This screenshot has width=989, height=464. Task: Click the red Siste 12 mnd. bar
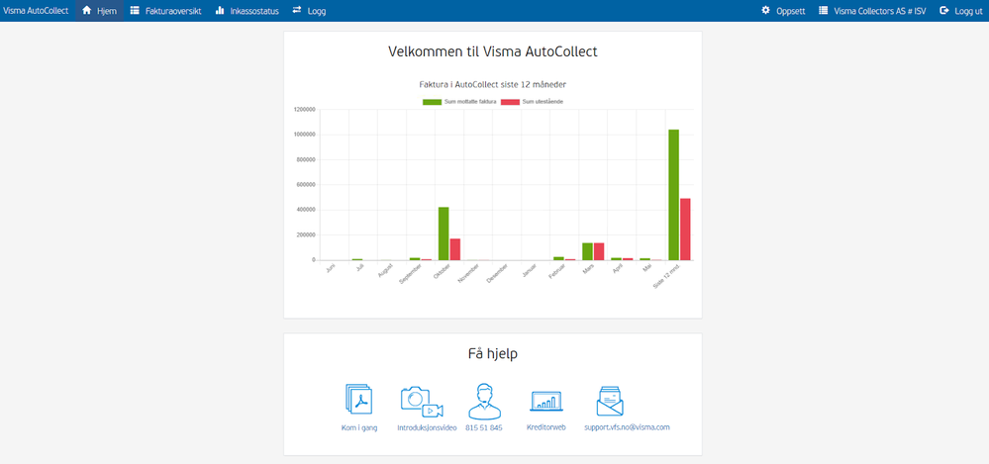pyautogui.click(x=685, y=229)
